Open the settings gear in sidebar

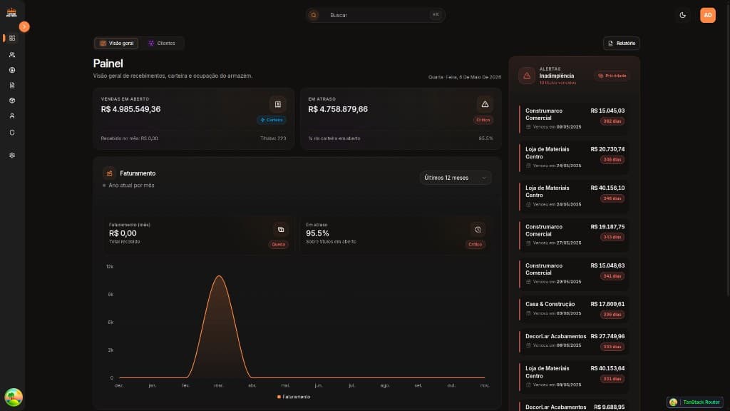[12, 155]
